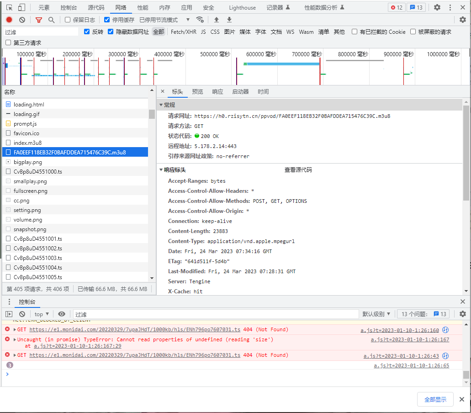Close the request details pane X

click(x=163, y=91)
